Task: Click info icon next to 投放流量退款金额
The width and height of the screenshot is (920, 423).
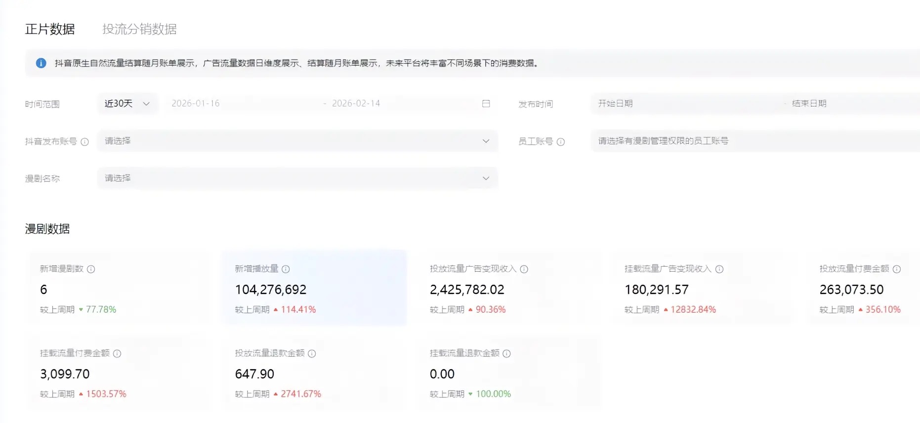Action: click(312, 353)
